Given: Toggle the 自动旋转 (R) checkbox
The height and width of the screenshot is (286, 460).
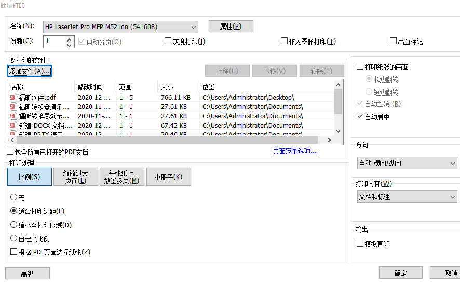Looking at the screenshot, I should [360, 103].
